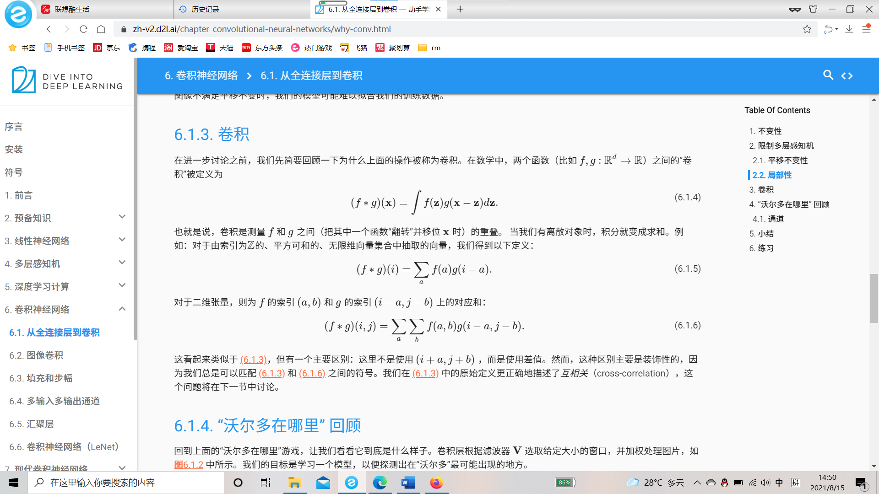The image size is (879, 494).
Task: Open File Explorer from the taskbar
Action: (295, 483)
